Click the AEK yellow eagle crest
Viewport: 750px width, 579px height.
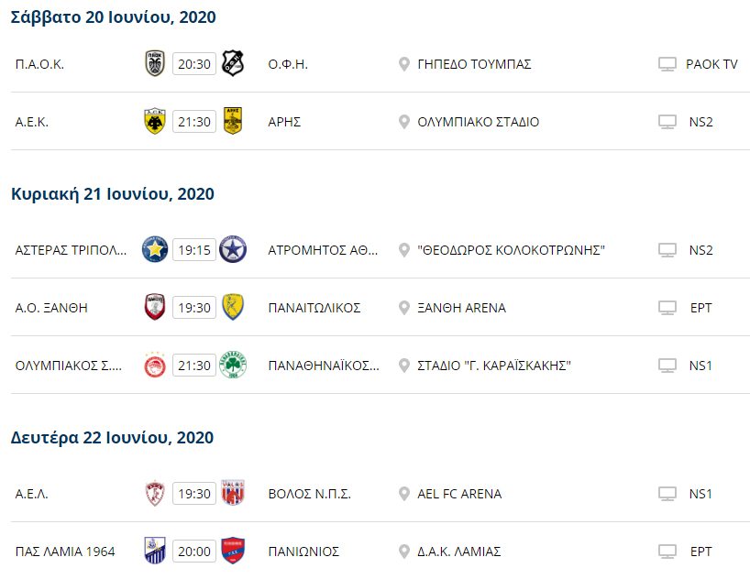155,122
